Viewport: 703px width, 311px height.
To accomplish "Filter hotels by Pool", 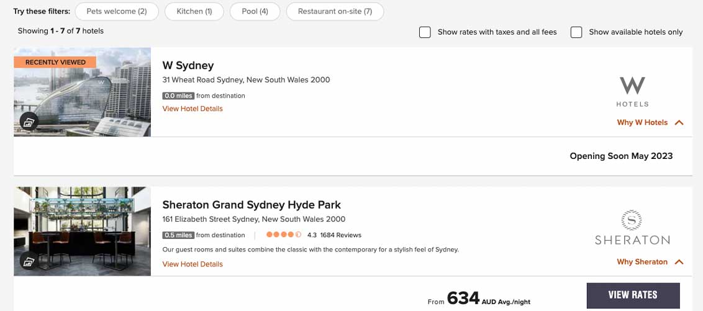I will point(255,11).
